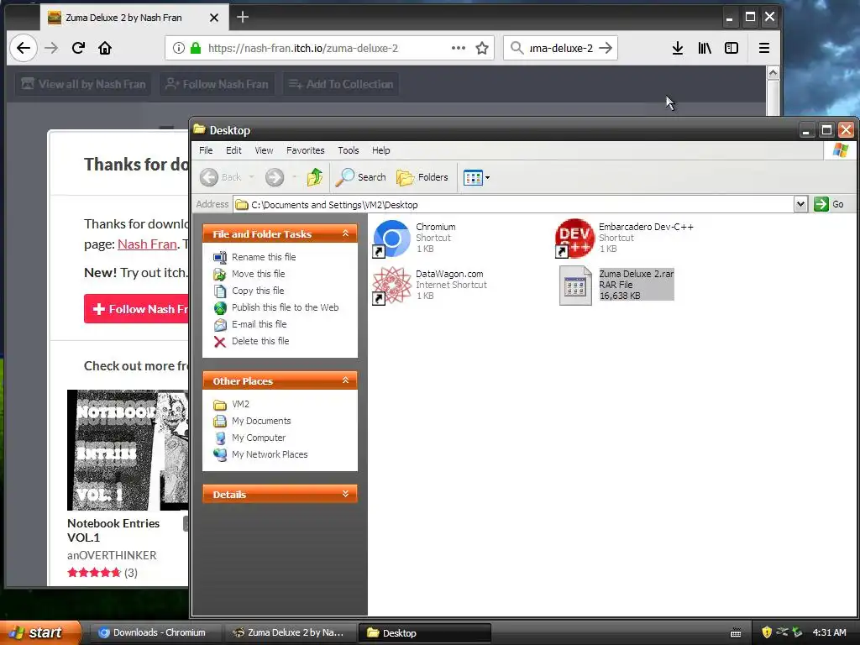
Task: Click E-mail this file
Action: coord(259,324)
